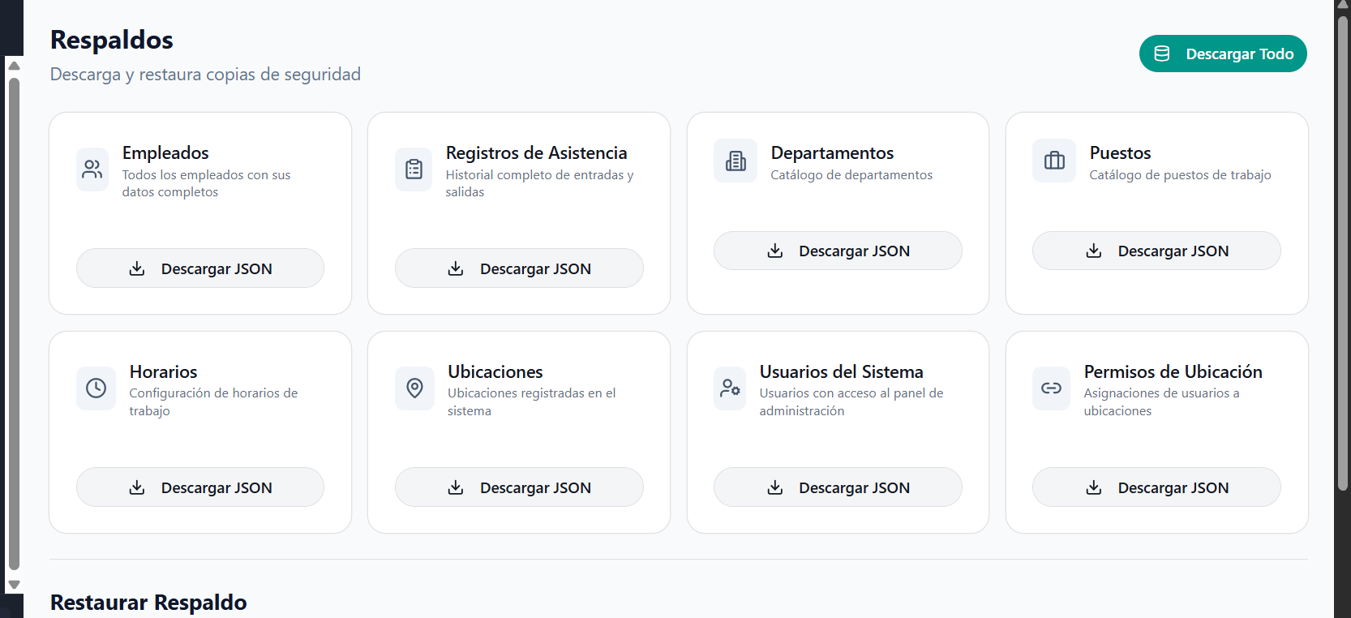Download all backups with Descargar Todo
The image size is (1351, 618).
(1223, 54)
